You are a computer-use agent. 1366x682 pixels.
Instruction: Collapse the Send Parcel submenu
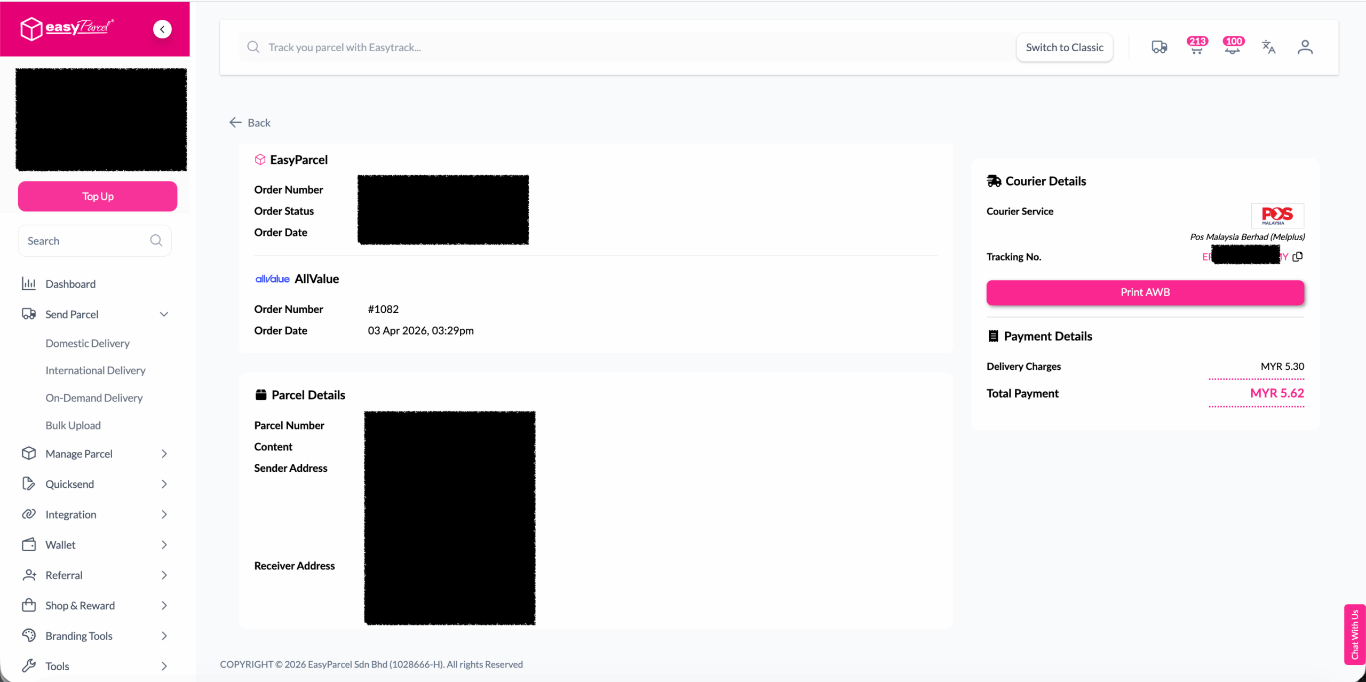click(164, 314)
